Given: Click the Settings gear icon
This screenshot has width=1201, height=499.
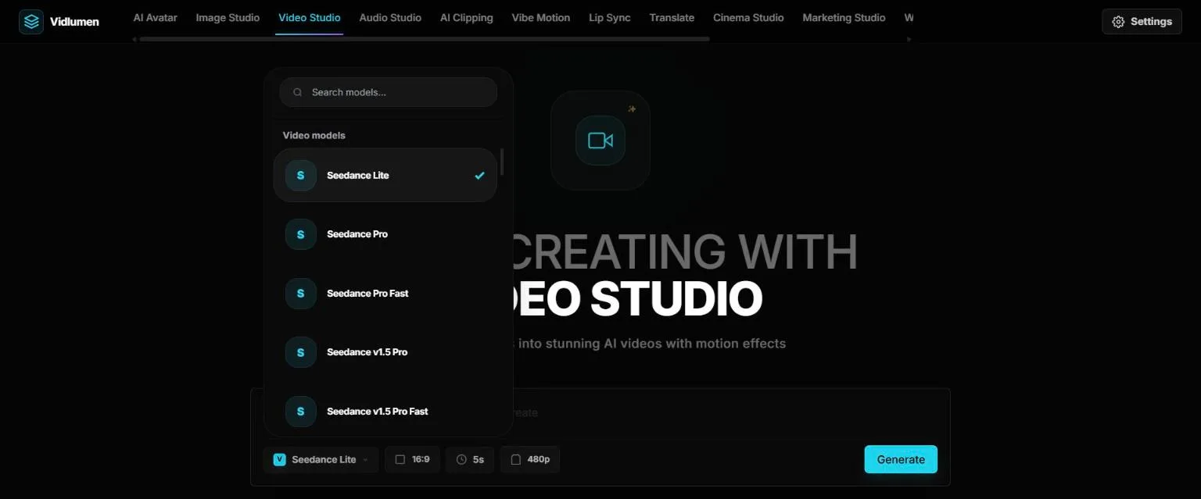Looking at the screenshot, I should click(x=1118, y=22).
